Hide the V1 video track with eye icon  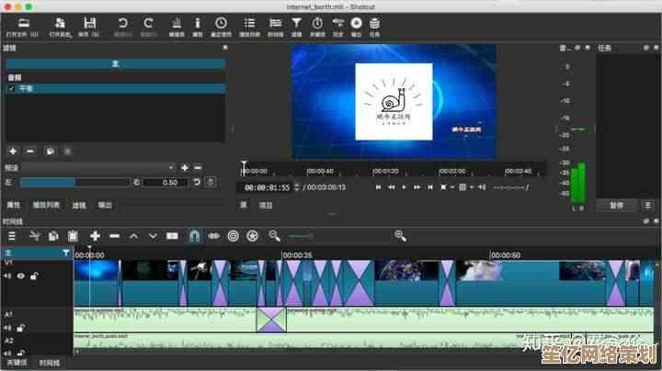pos(19,275)
